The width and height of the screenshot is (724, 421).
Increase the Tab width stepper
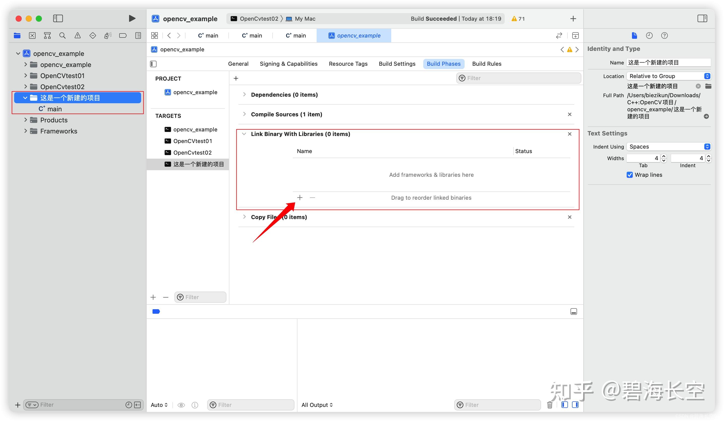[664, 156]
